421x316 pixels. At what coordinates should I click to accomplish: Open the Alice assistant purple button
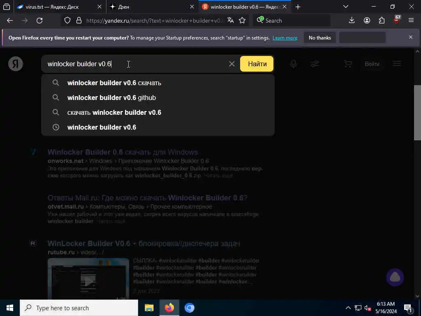[395, 277]
